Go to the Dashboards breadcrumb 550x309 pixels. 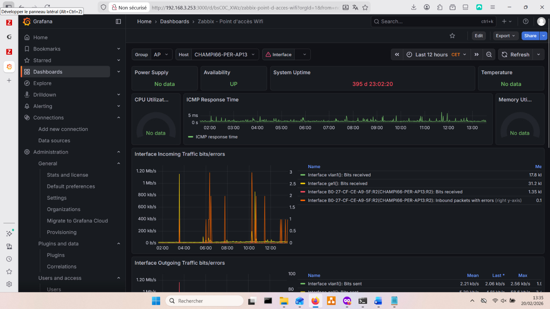175,22
